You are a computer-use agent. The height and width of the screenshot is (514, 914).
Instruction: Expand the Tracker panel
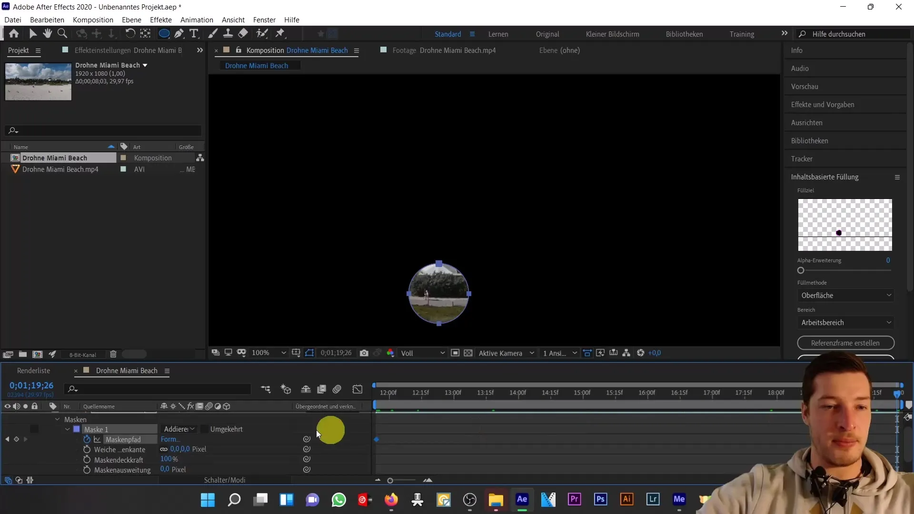click(802, 159)
